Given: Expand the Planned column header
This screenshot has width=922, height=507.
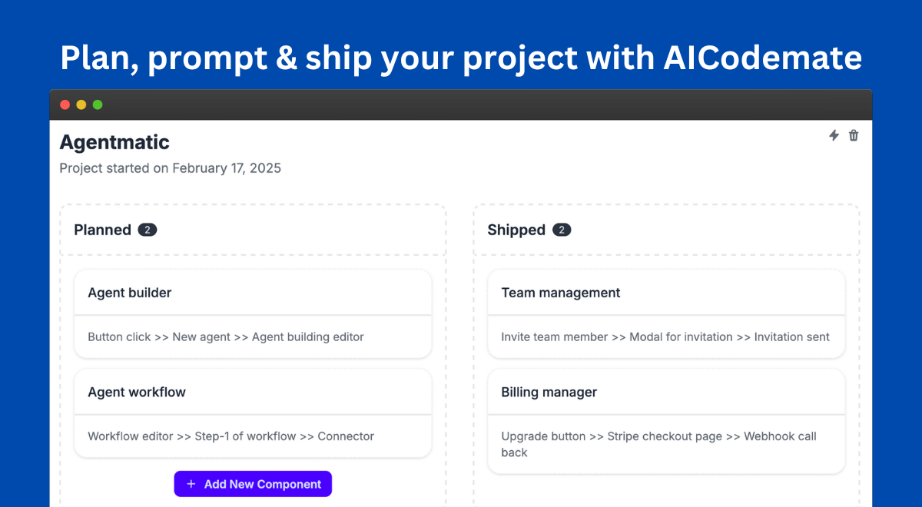Looking at the screenshot, I should [x=253, y=229].
